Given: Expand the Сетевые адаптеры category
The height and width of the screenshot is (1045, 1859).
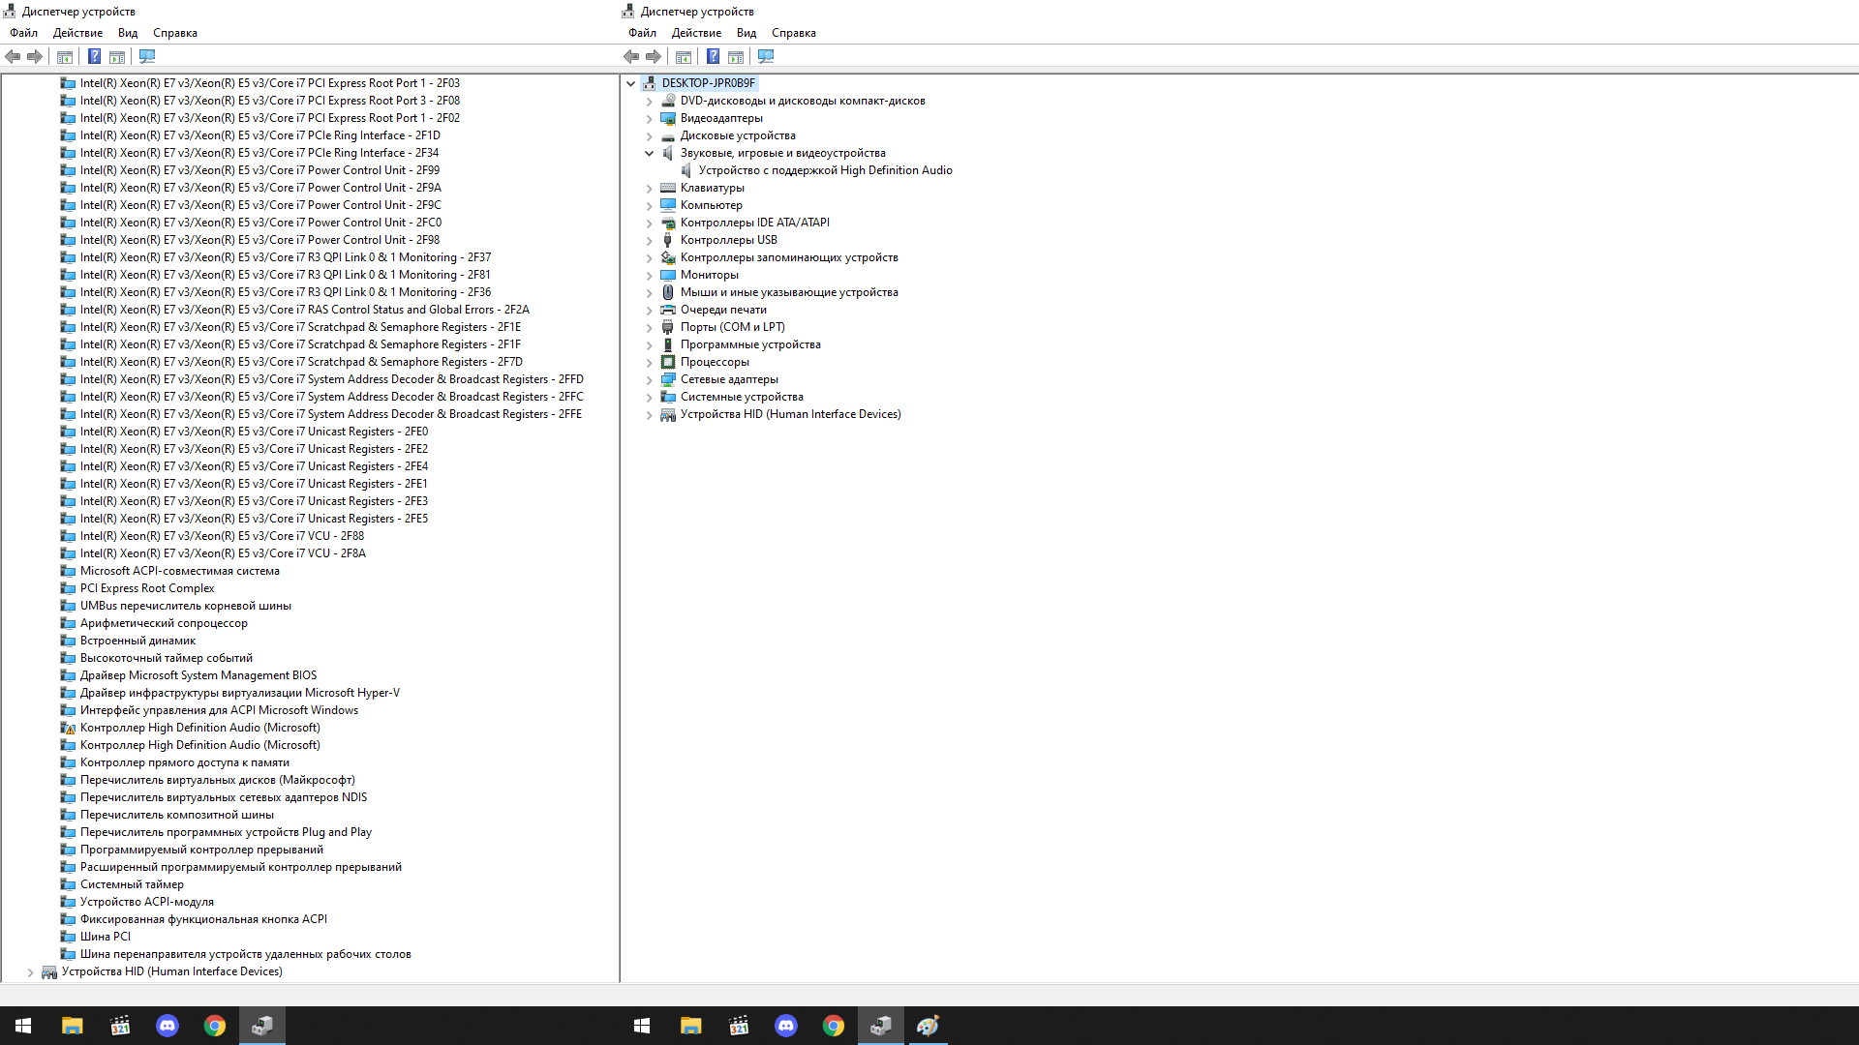Looking at the screenshot, I should pos(650,380).
